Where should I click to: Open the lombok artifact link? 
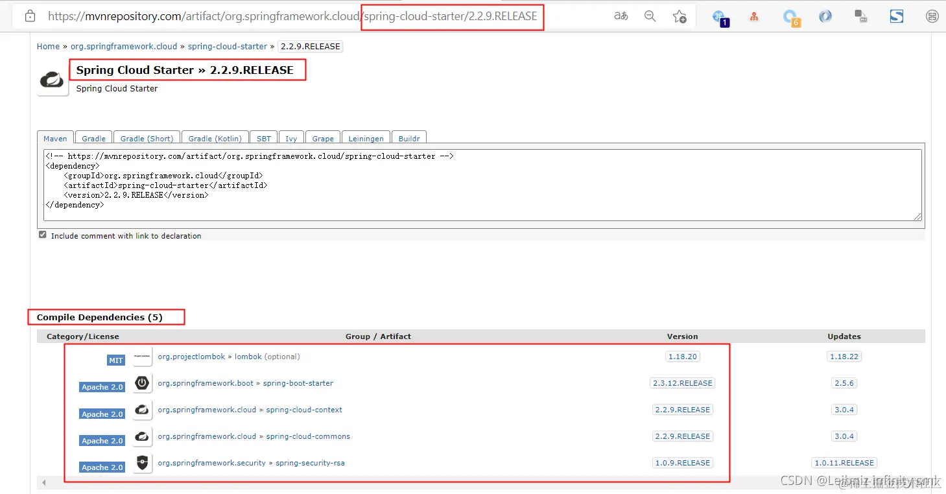(x=248, y=357)
